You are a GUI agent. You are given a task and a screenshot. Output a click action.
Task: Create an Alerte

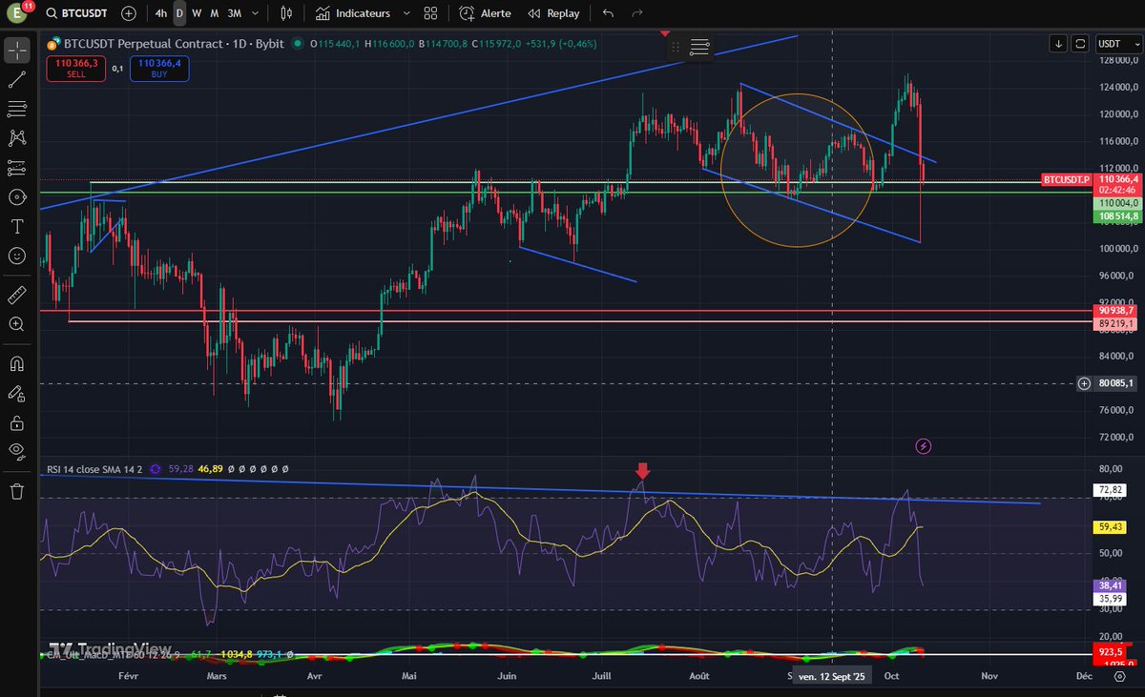(x=485, y=14)
